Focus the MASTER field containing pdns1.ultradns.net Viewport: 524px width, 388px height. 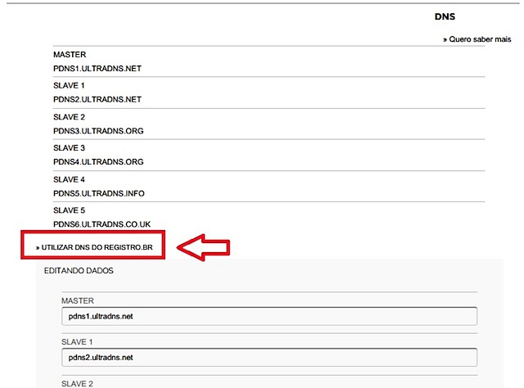[269, 317]
